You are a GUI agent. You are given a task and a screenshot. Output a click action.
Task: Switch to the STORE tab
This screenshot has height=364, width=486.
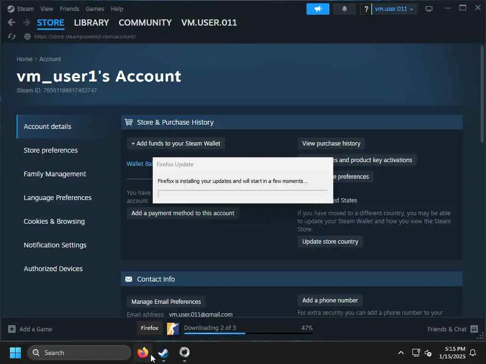pyautogui.click(x=50, y=23)
